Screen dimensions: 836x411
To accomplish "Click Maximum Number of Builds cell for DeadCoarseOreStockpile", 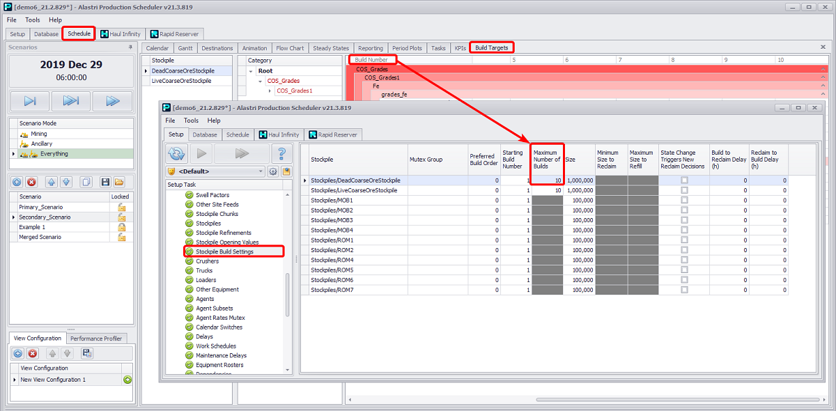I will (x=547, y=180).
